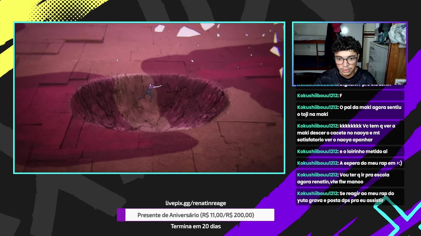Click the chat message 'e o loirinho metido ai'

point(350,151)
